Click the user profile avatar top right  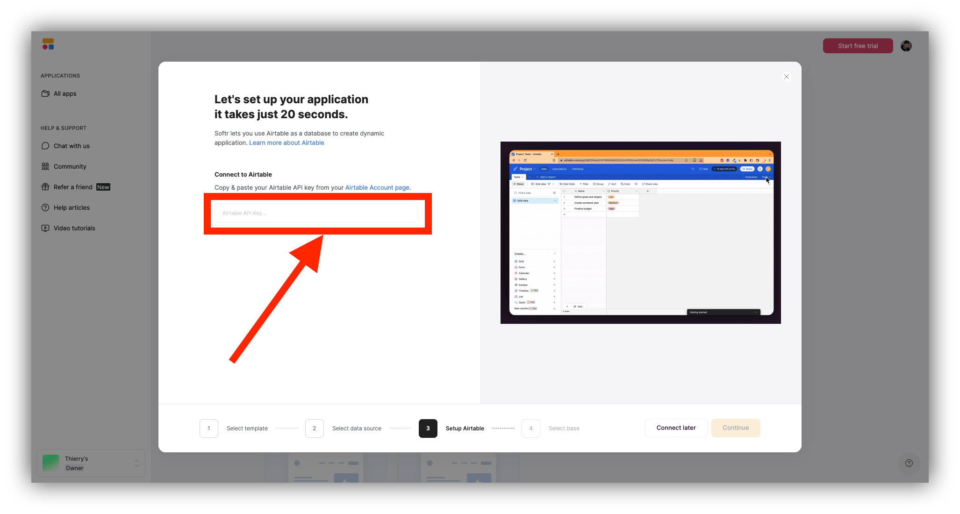click(908, 45)
